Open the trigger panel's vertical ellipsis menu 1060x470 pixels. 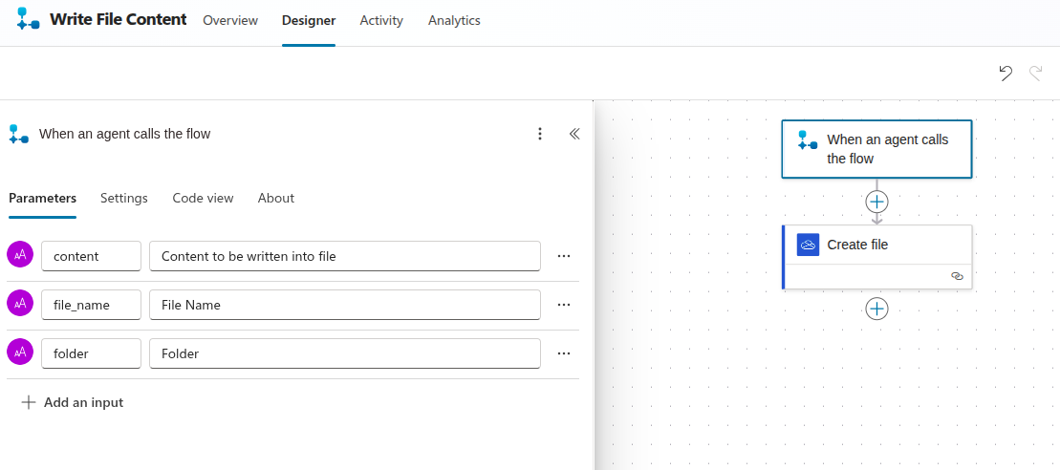(x=540, y=134)
